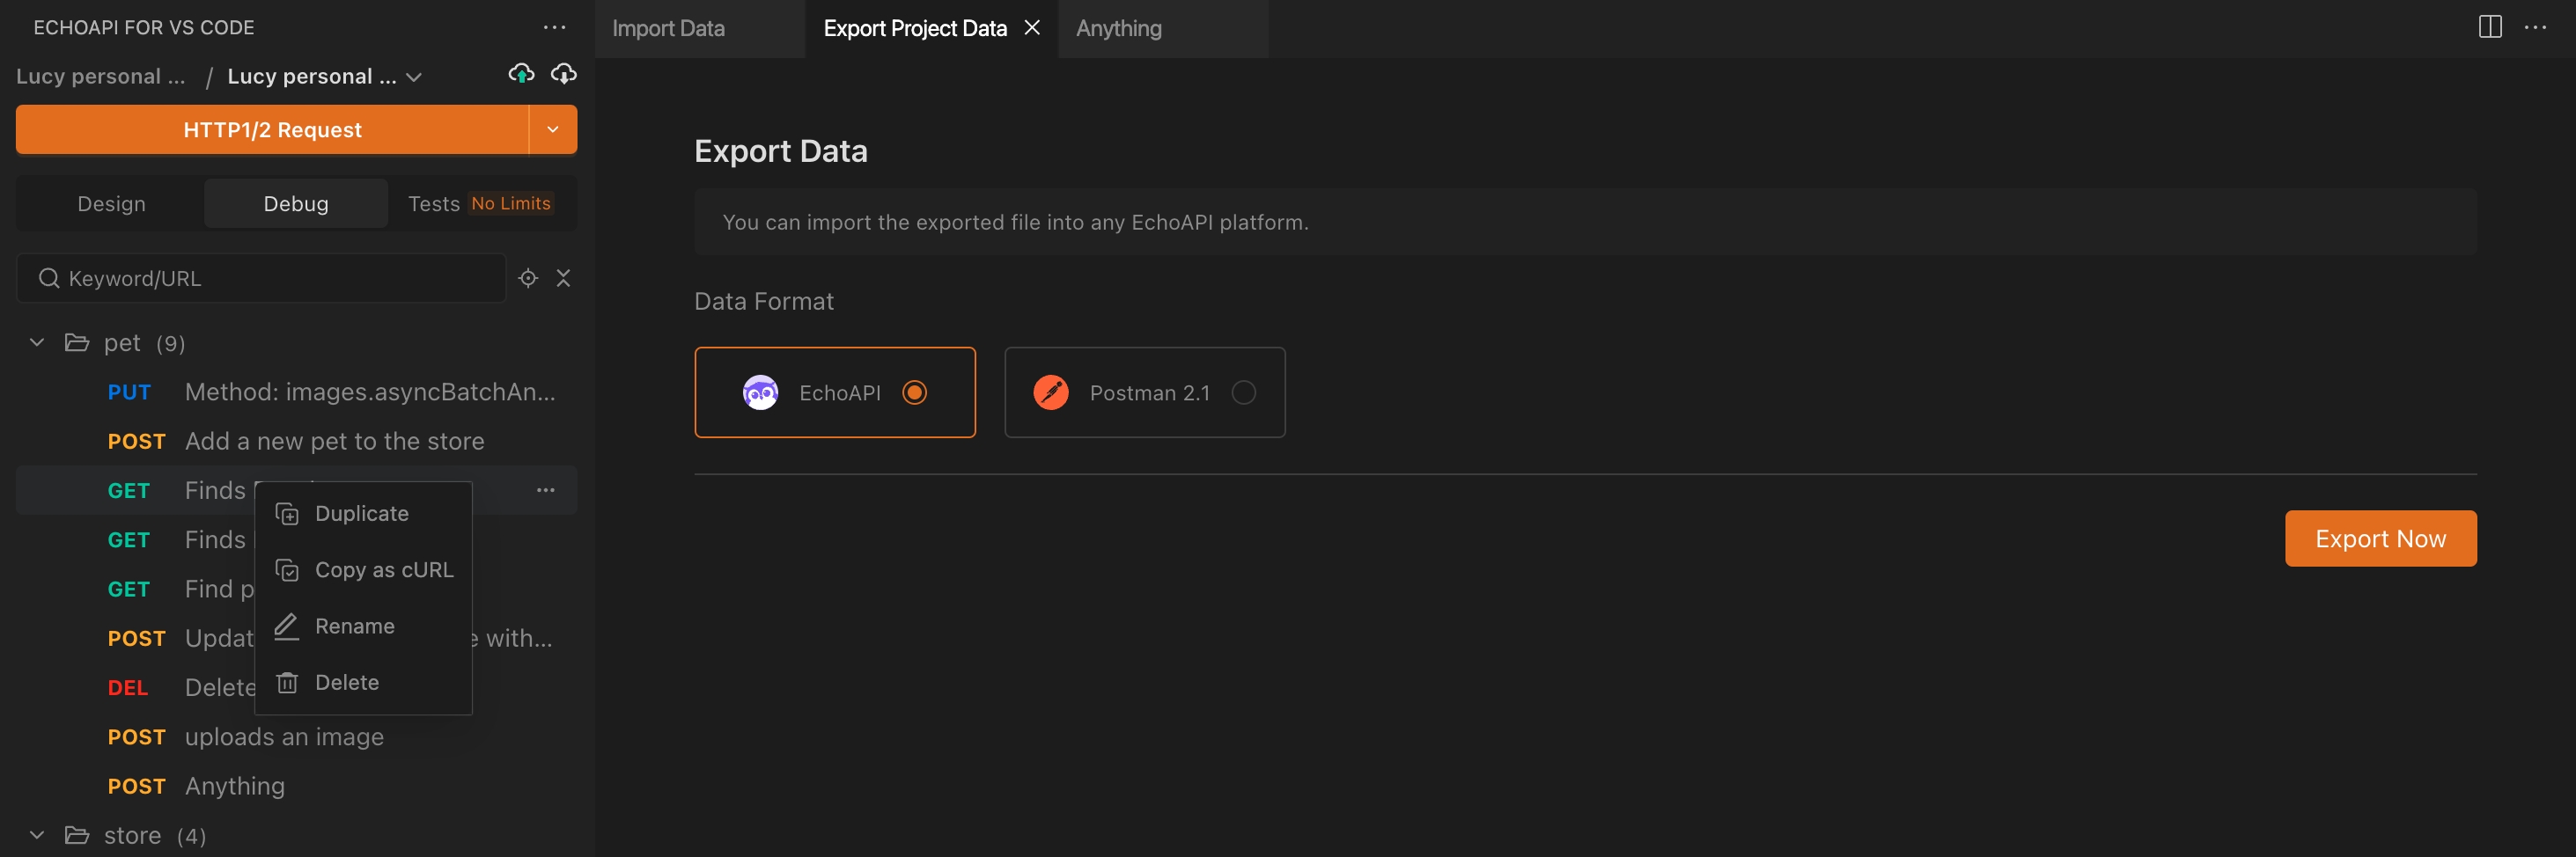Open PUT Method: images.asyncBatchAn... request
The height and width of the screenshot is (857, 2576).
point(297,392)
